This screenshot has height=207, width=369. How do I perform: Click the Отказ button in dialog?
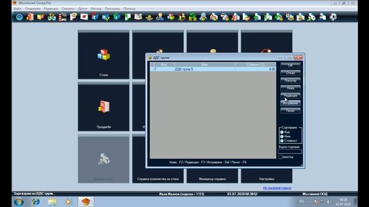291,73
